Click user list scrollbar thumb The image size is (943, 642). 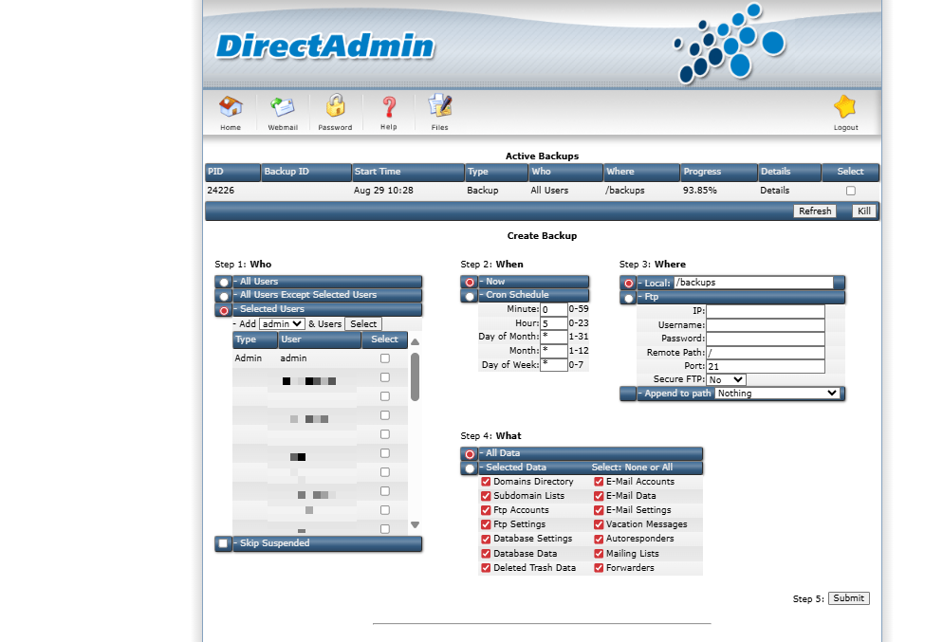[x=415, y=376]
